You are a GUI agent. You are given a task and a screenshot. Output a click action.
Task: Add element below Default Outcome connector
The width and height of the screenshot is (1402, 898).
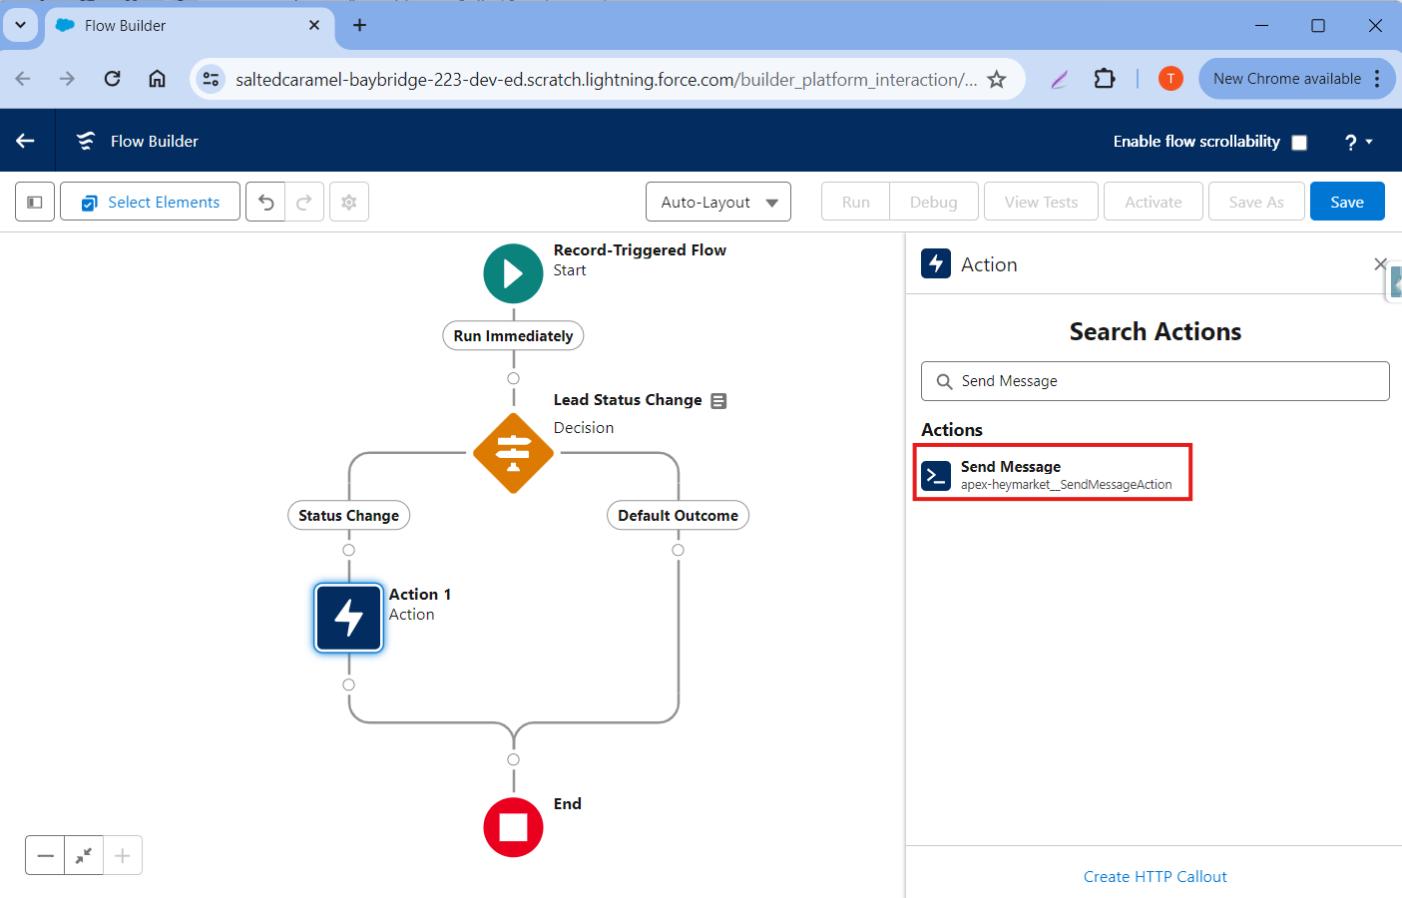point(678,550)
